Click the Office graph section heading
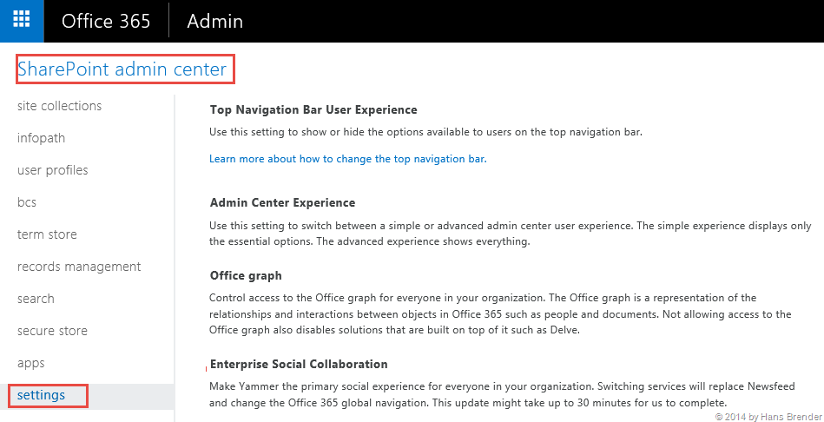Viewport: 824px width, 422px height. [x=246, y=275]
